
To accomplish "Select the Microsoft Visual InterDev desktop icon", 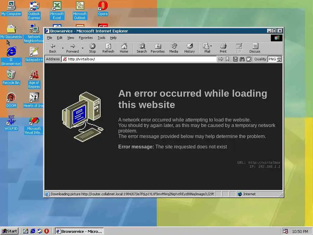I will 34,126.
